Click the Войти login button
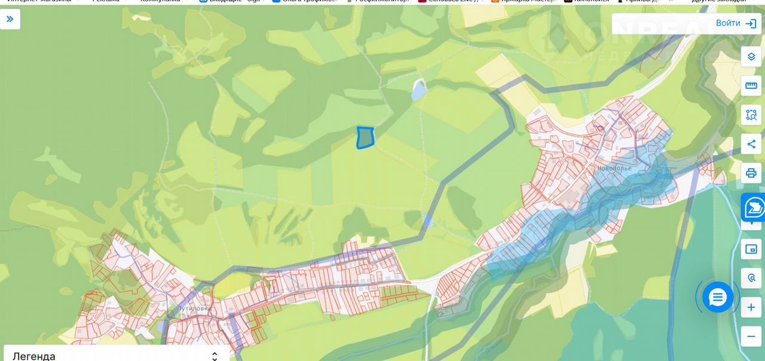This screenshot has height=361, width=765. click(x=736, y=23)
